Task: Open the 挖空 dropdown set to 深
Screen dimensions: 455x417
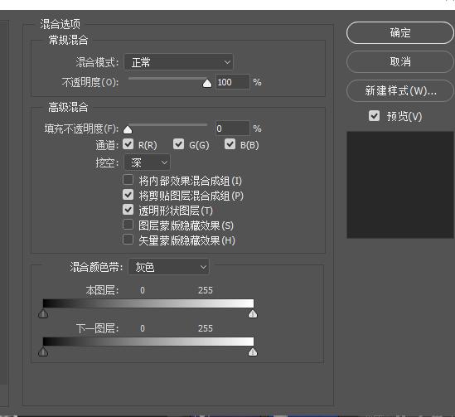Action: pyautogui.click(x=148, y=162)
